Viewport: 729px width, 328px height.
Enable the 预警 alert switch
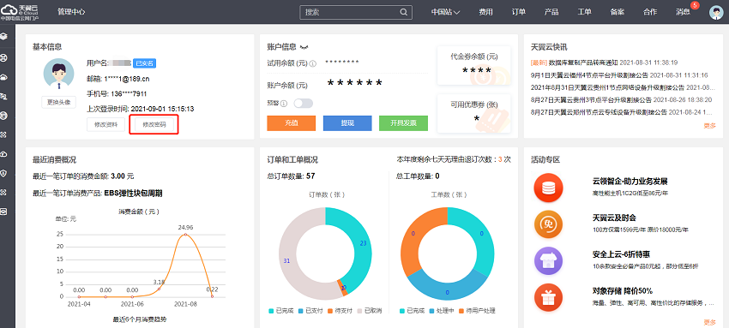click(303, 103)
